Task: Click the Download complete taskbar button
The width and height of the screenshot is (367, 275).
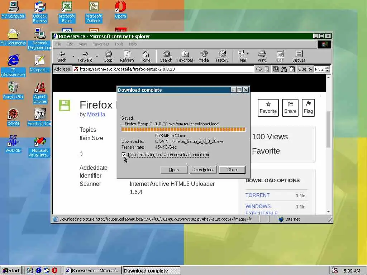Action: (151, 271)
